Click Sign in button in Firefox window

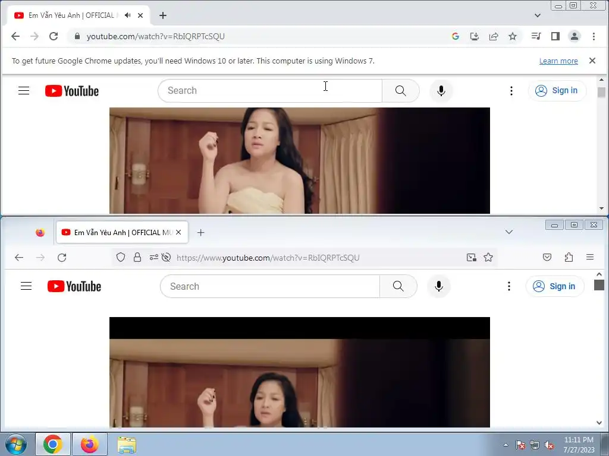coord(555,286)
